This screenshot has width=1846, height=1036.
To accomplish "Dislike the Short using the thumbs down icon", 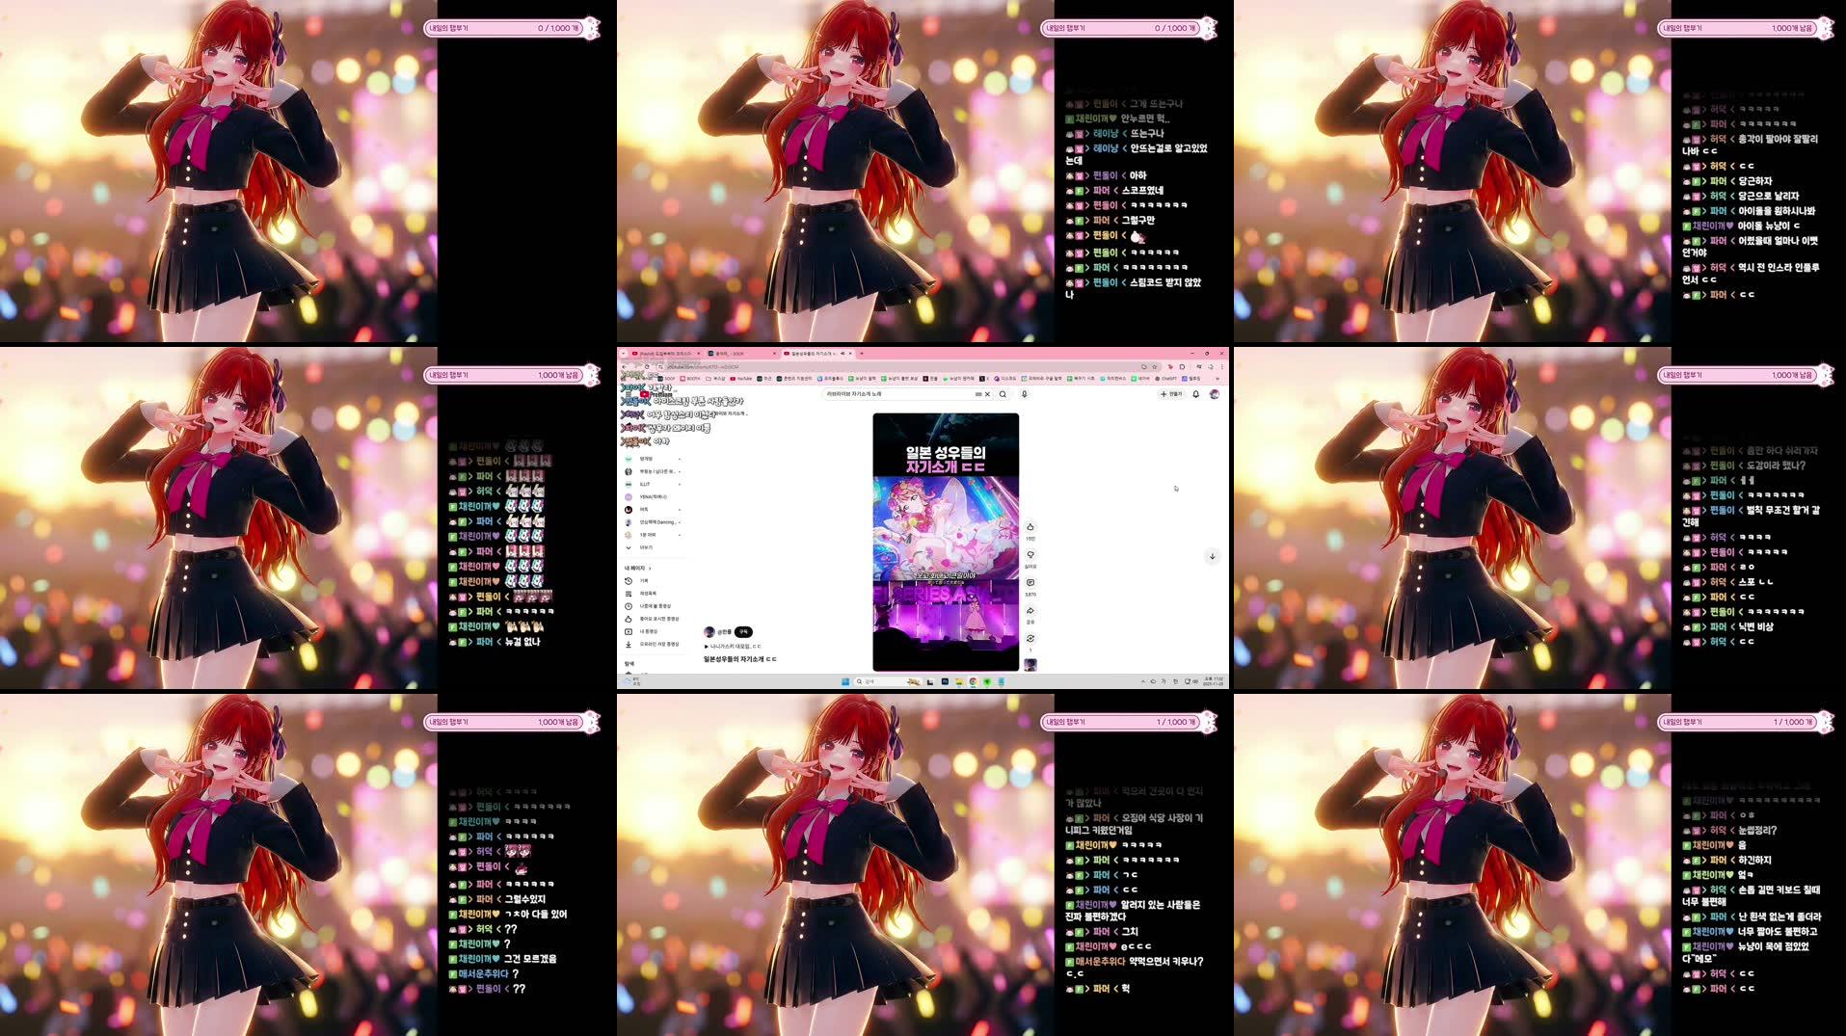I will pyautogui.click(x=1031, y=556).
